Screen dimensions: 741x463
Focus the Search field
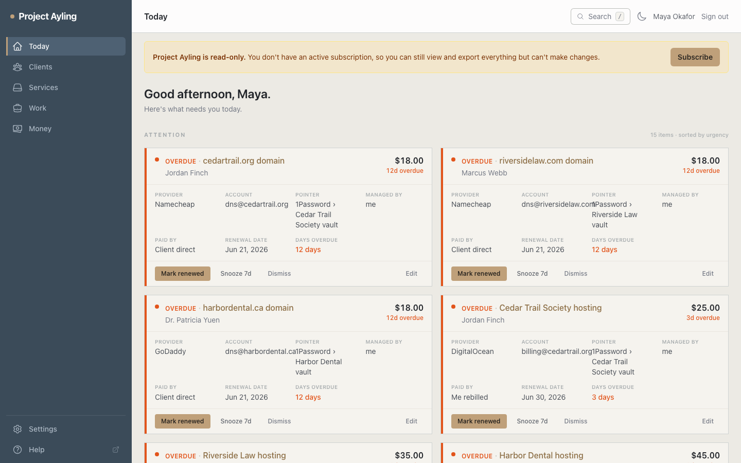pos(601,16)
